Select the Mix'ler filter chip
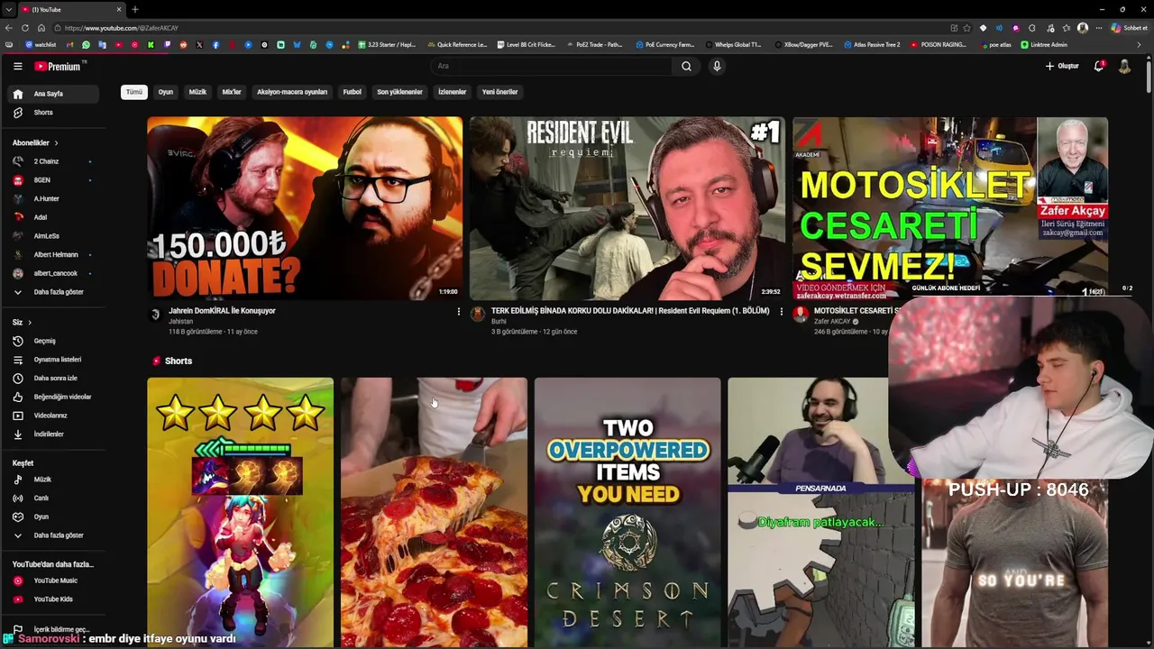The width and height of the screenshot is (1154, 649). tap(232, 92)
